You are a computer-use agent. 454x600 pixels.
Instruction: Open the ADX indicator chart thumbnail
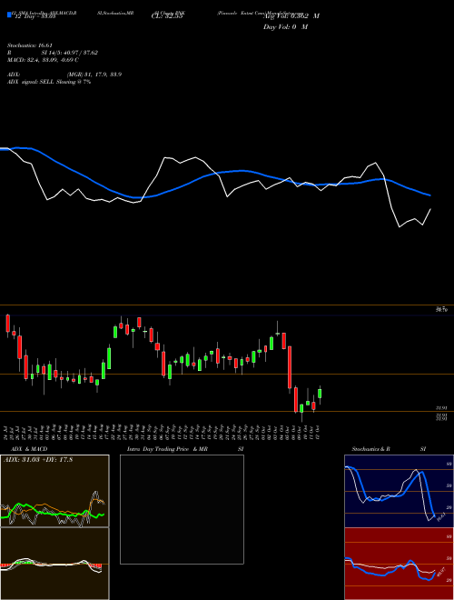(54, 491)
